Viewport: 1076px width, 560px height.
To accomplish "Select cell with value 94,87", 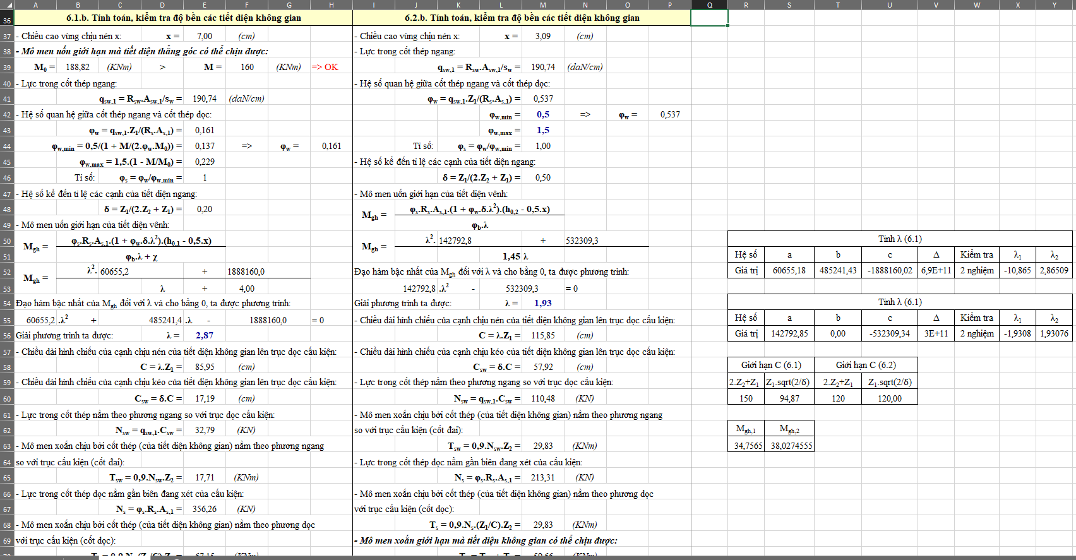I will tap(789, 398).
